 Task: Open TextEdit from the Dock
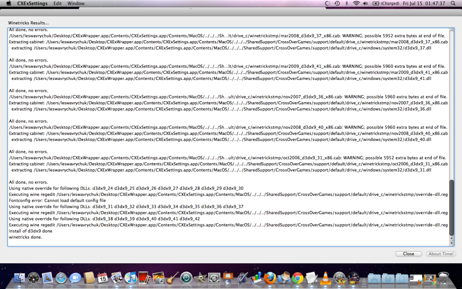tap(311, 278)
